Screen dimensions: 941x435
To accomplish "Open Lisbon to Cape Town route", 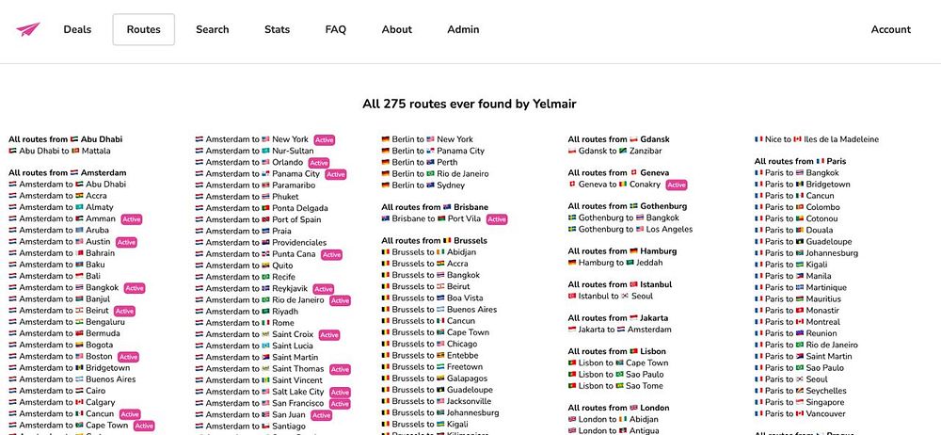I will click(618, 362).
